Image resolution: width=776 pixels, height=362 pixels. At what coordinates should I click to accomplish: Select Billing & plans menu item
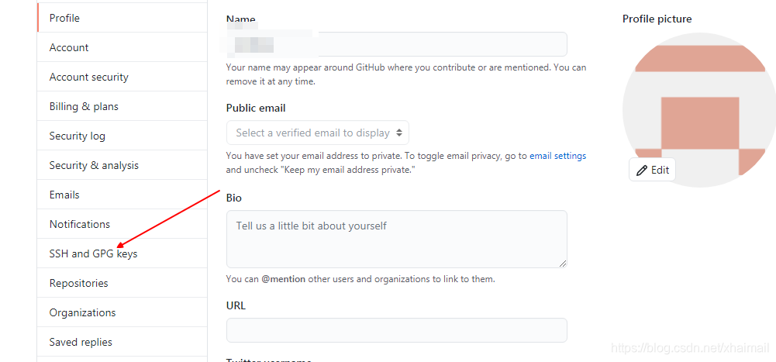pos(84,106)
